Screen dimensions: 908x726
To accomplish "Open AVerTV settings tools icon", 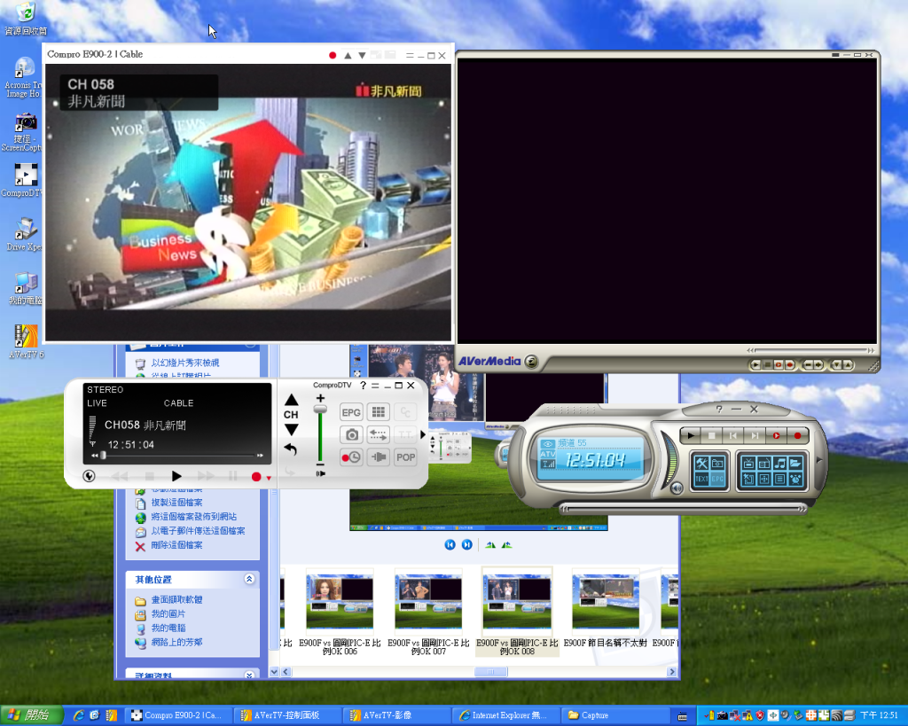I will coord(702,463).
